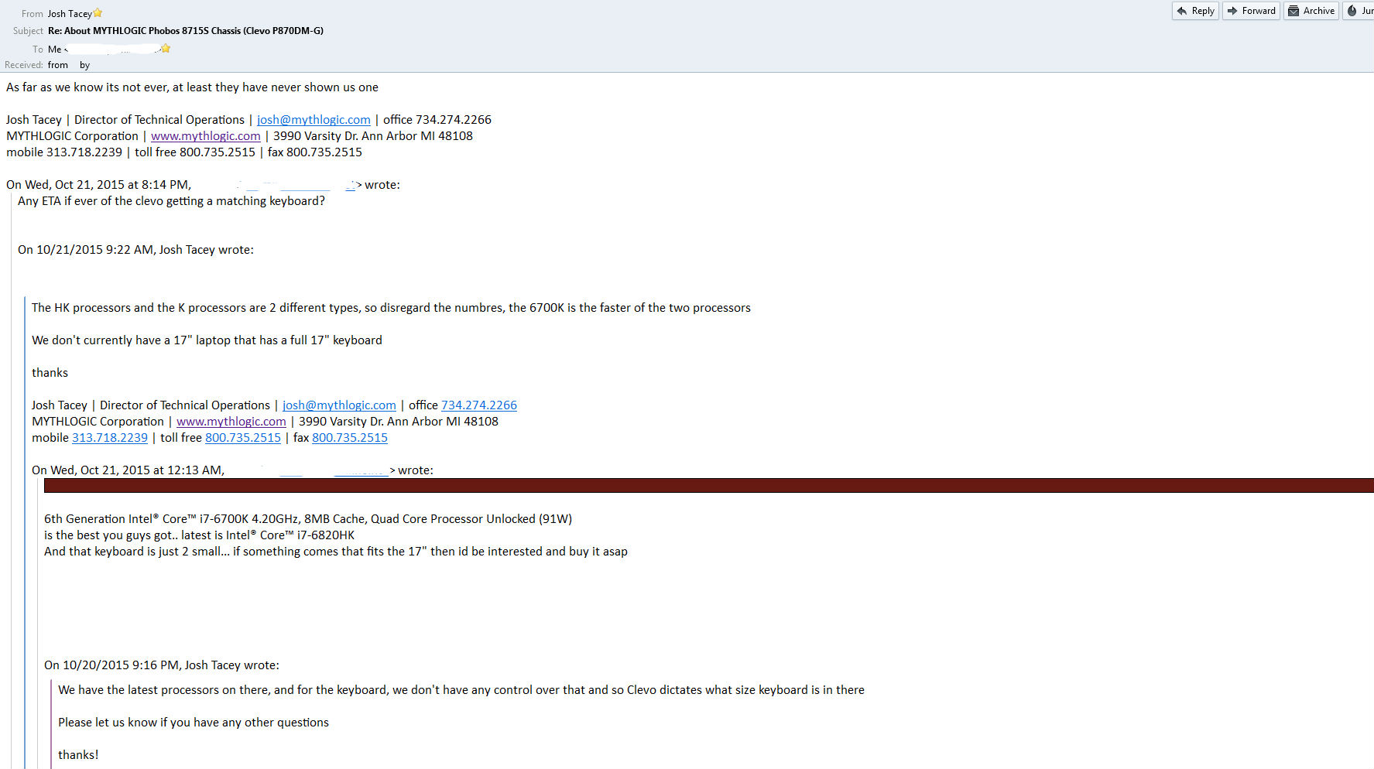
Task: Click quoted line 'Any ETA if ever of the clevo'
Action: click(171, 201)
